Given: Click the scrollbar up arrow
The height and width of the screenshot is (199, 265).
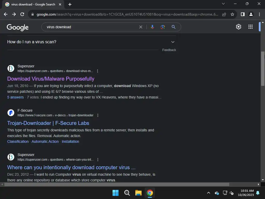Looking at the screenshot, I should tap(263, 22).
